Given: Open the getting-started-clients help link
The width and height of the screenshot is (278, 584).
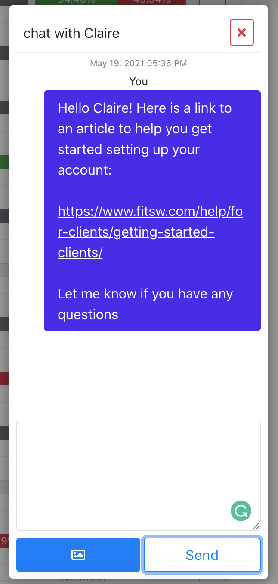Looking at the screenshot, I should coord(150,231).
